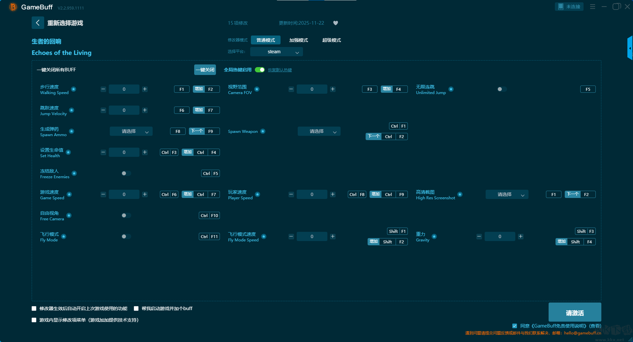Click the 恢复默认热键 link
Image resolution: width=633 pixels, height=342 pixels.
pyautogui.click(x=280, y=70)
